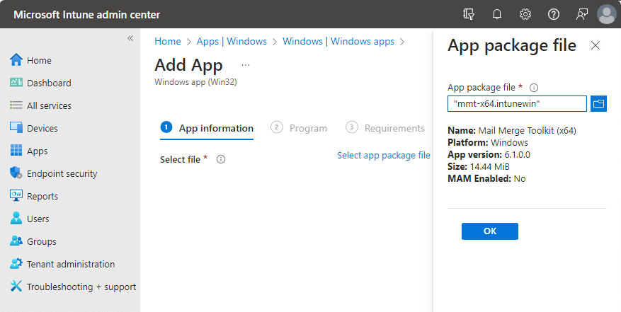Click the Apps grid icon
621x312 pixels.
pyautogui.click(x=16, y=151)
